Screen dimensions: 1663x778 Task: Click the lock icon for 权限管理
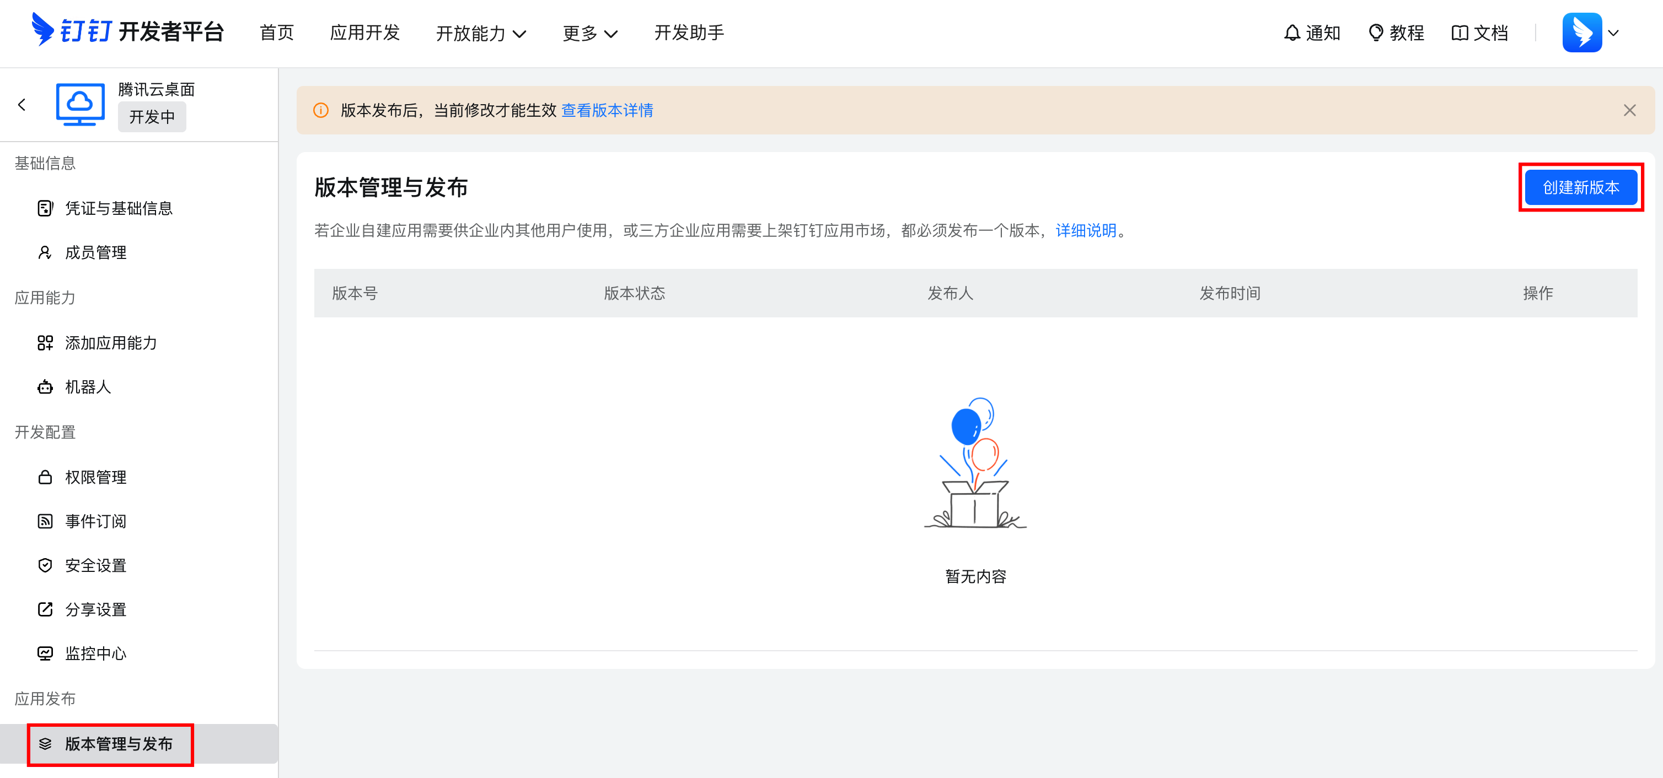[x=45, y=477]
